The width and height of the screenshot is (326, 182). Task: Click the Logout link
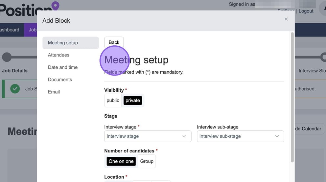(306, 11)
